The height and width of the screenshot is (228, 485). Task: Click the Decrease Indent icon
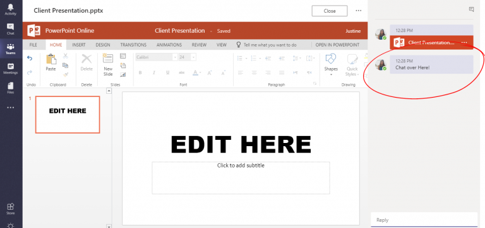coord(268,58)
